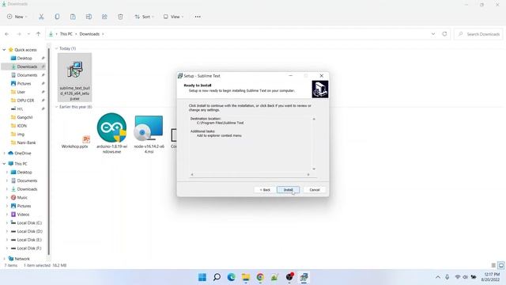Expand the Network node

point(4,259)
